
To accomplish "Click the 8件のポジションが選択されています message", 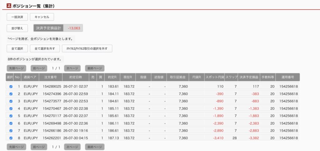I will [34, 59].
